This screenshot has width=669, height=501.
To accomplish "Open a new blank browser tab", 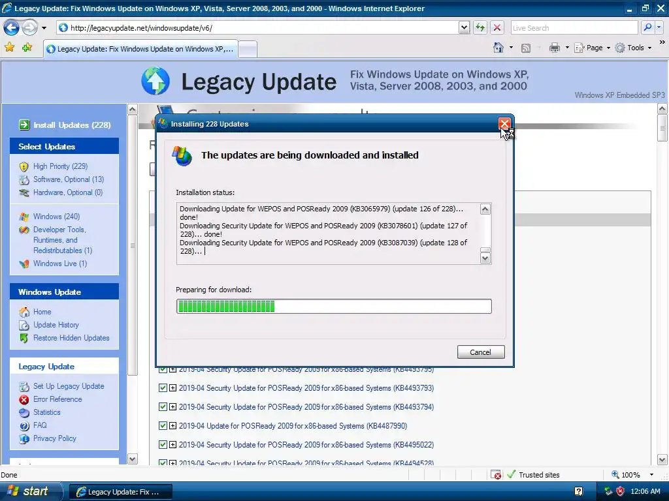I will (248, 50).
